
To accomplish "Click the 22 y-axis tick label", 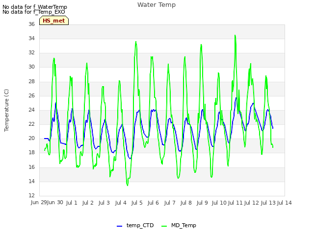I will coord(31,124).
